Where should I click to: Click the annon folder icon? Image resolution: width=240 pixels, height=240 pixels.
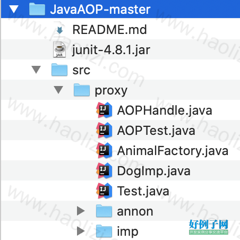point(104,211)
